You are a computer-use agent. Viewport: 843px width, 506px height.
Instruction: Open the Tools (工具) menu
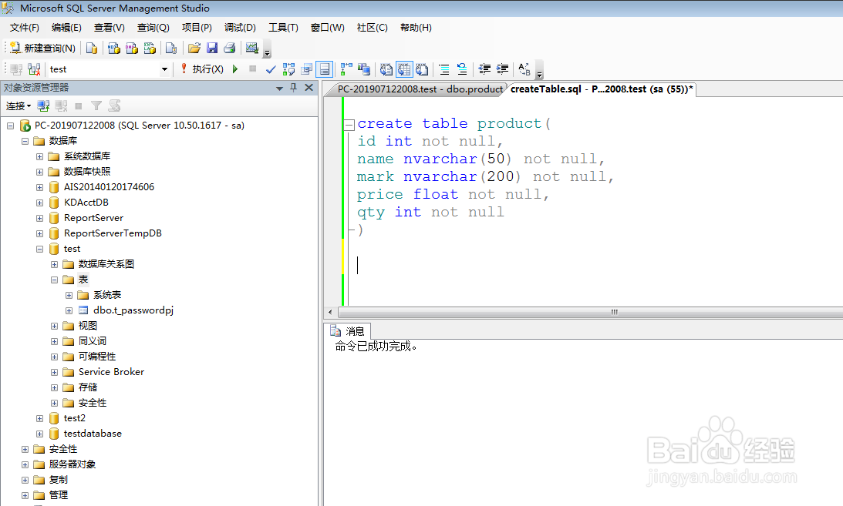click(x=283, y=28)
